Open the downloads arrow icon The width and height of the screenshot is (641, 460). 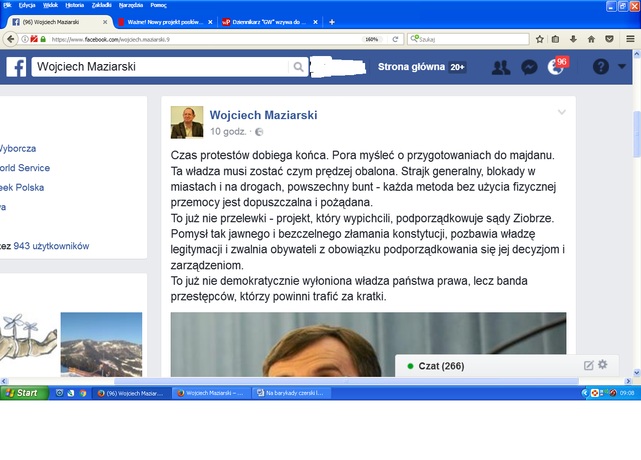point(573,39)
